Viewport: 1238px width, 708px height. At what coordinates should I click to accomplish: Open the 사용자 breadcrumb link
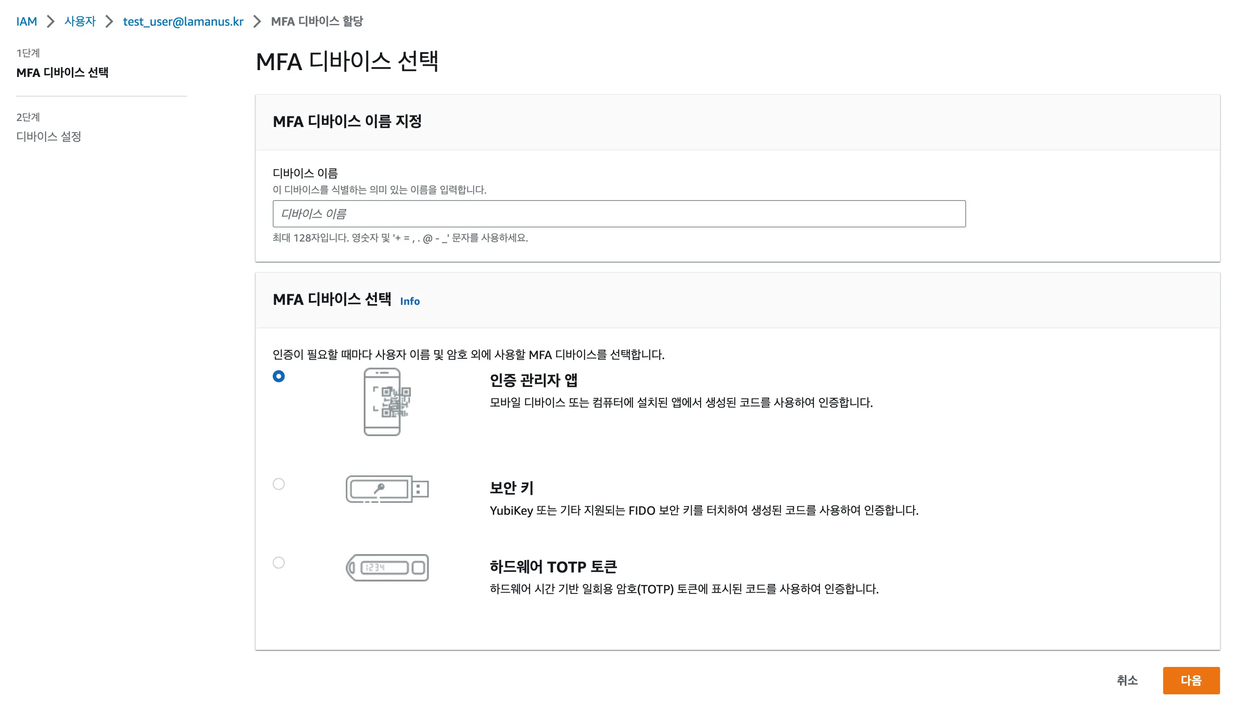pos(80,21)
